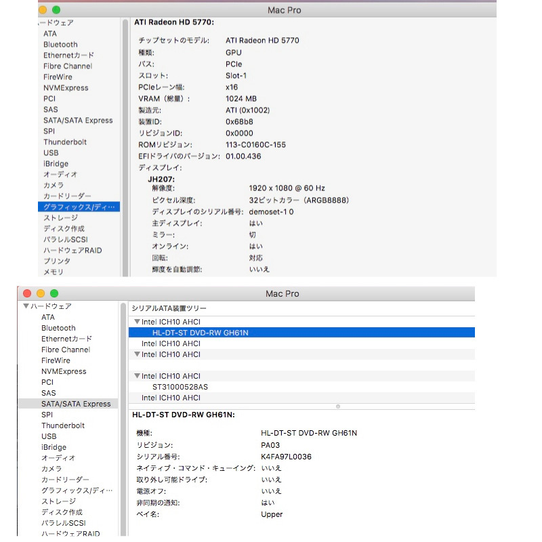Select iBridge in lower window sidebar
Image resolution: width=542 pixels, height=542 pixels.
point(54,447)
